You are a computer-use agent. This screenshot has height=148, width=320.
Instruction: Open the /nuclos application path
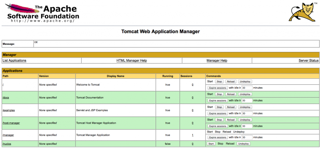click(x=7, y=144)
